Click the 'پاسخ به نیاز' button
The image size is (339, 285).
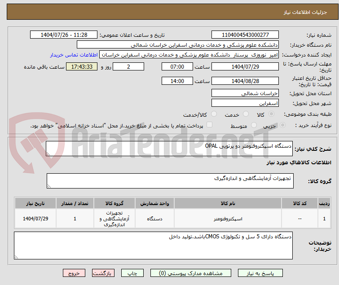[x=260, y=273]
